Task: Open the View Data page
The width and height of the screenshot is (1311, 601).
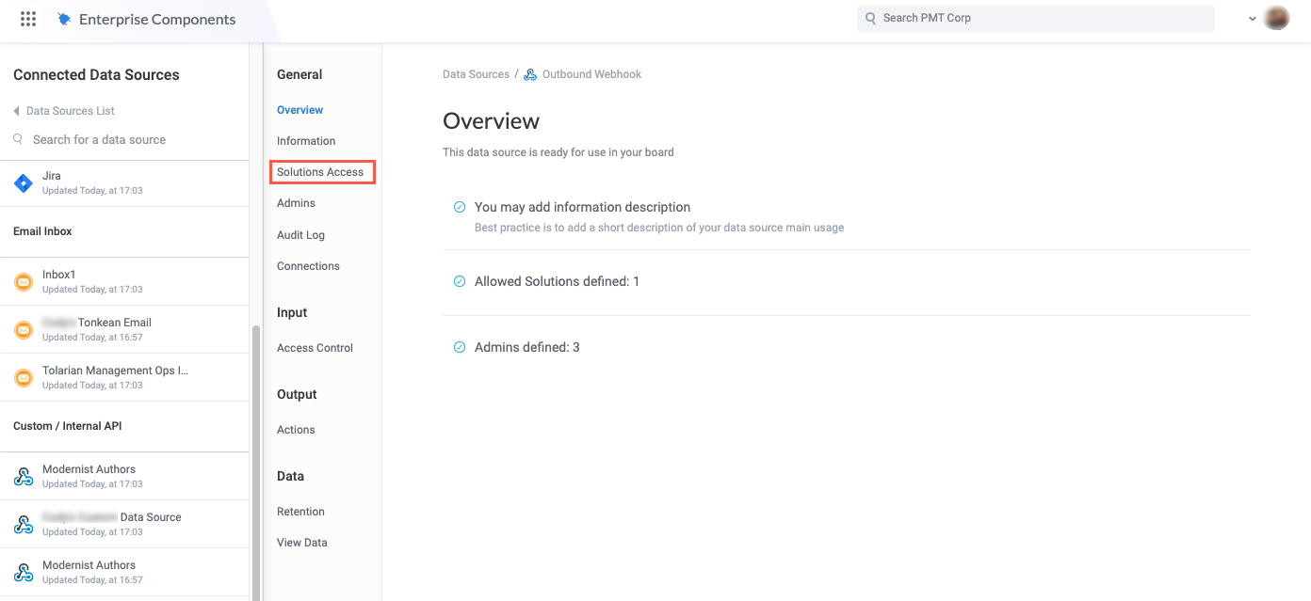Action: click(301, 542)
